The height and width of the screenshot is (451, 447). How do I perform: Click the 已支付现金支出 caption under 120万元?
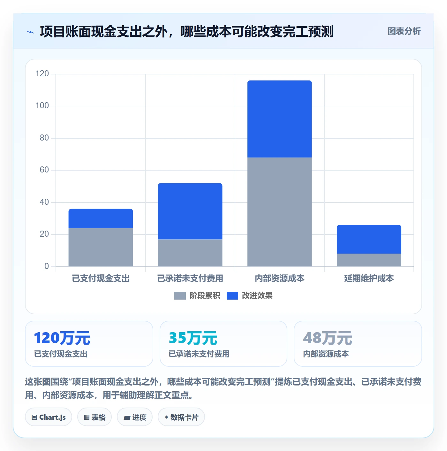[x=61, y=354]
